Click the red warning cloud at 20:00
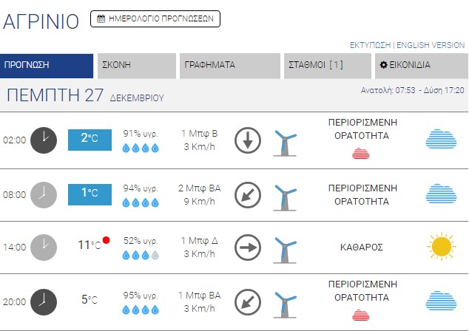 pos(360,315)
